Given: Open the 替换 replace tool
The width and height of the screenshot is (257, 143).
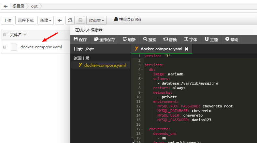Looking at the screenshot, I should (170, 40).
